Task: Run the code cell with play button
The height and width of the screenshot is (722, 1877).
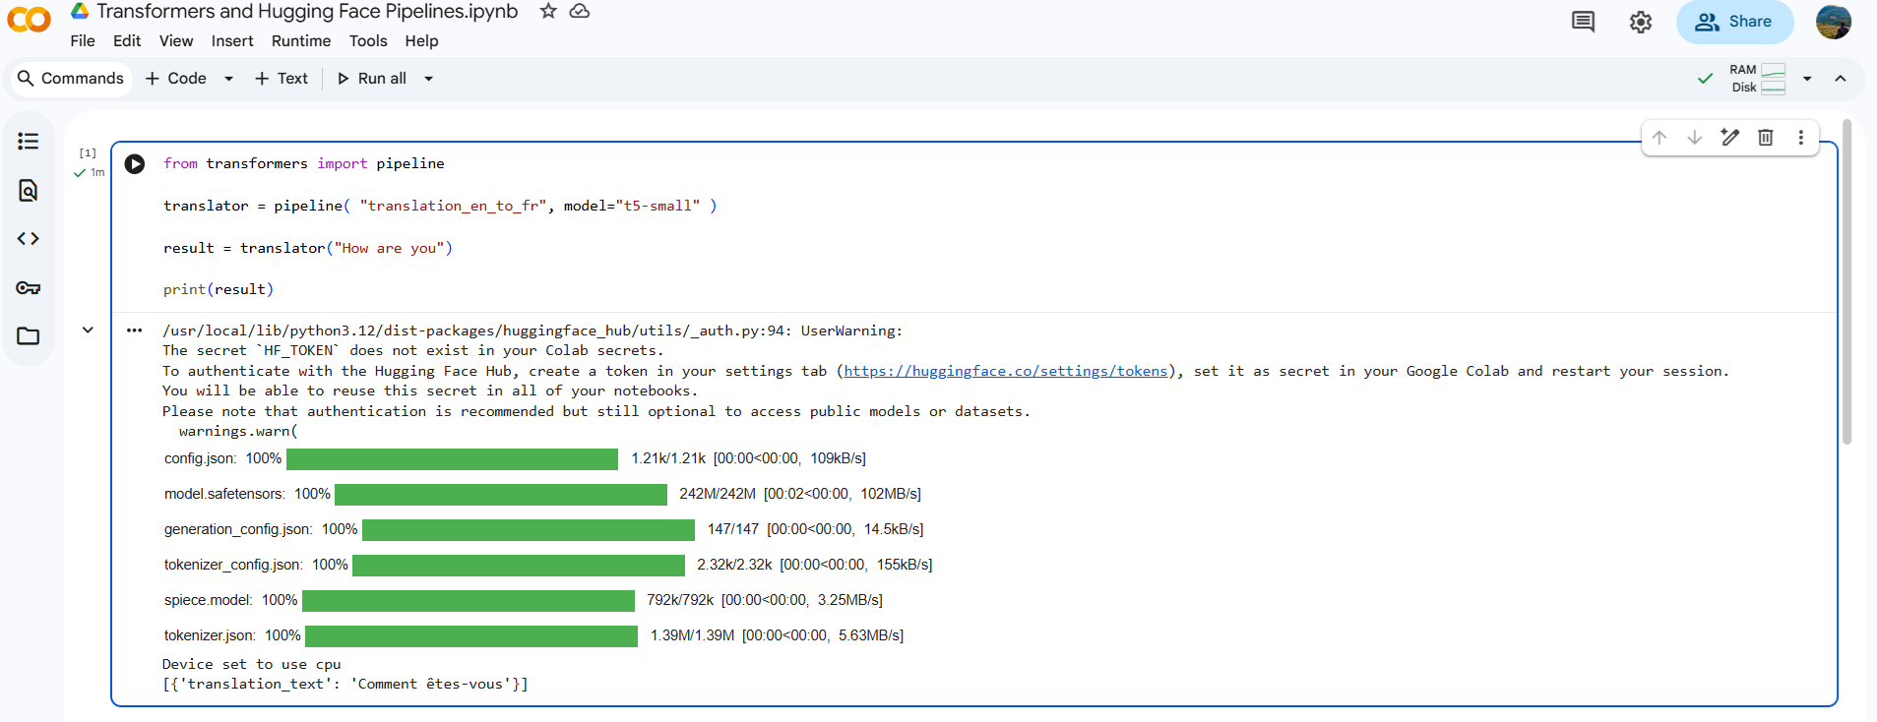Action: (135, 164)
